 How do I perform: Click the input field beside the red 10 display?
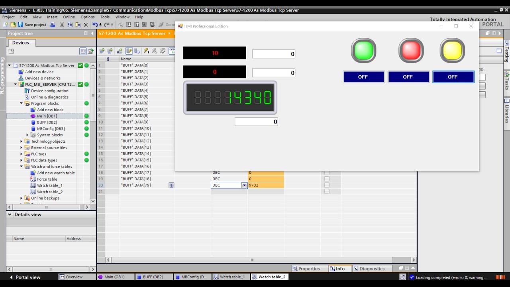pos(274,54)
